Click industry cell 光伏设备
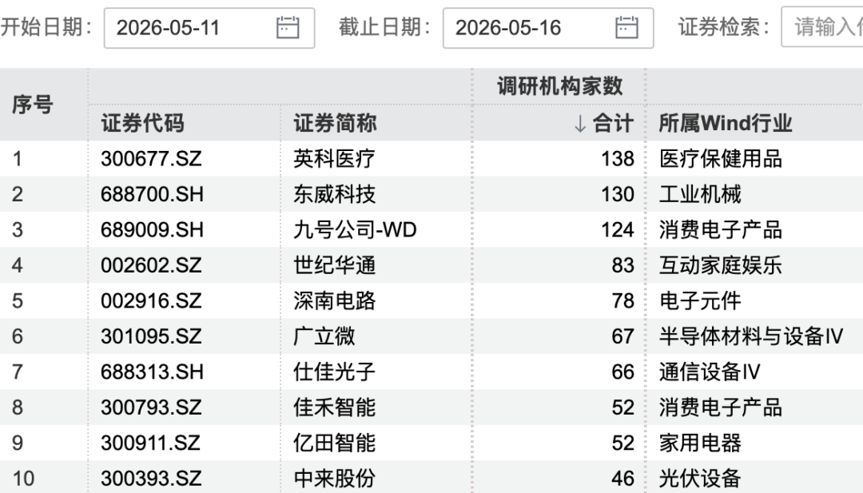Viewport: 863px width, 493px height. tap(700, 478)
